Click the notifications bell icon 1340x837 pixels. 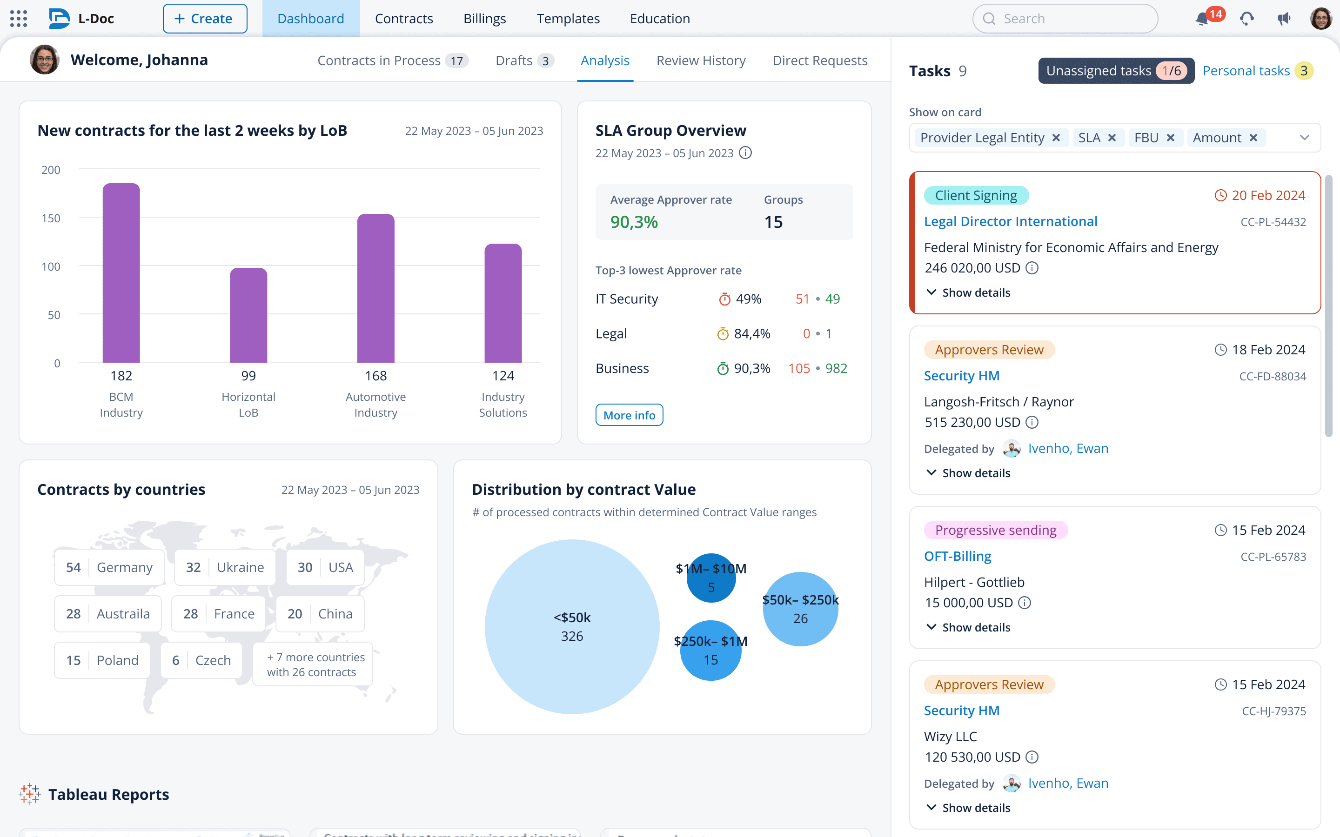(x=1201, y=19)
